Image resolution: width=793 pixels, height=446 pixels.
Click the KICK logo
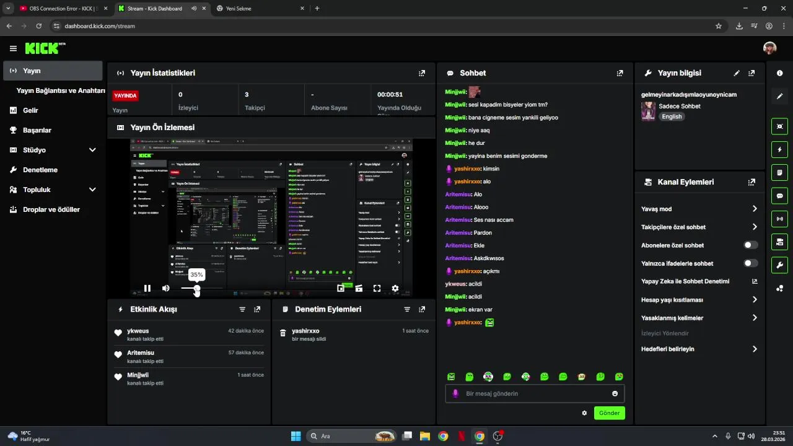coord(45,48)
